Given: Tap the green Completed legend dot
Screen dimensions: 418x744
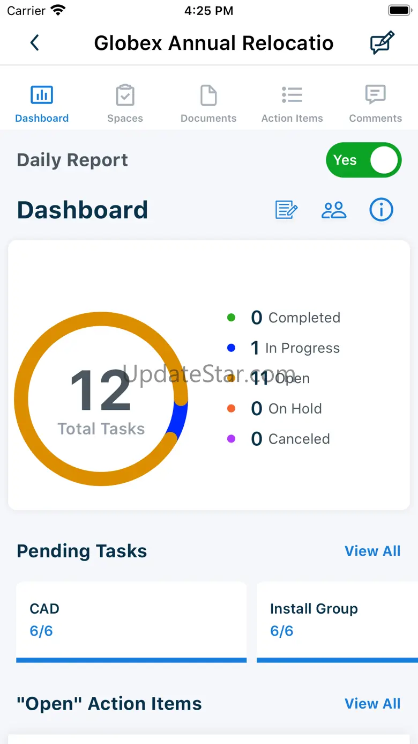Looking at the screenshot, I should click(232, 318).
